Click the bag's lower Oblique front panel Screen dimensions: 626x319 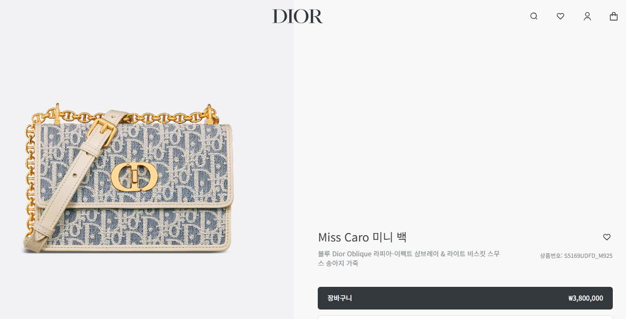coord(136,229)
